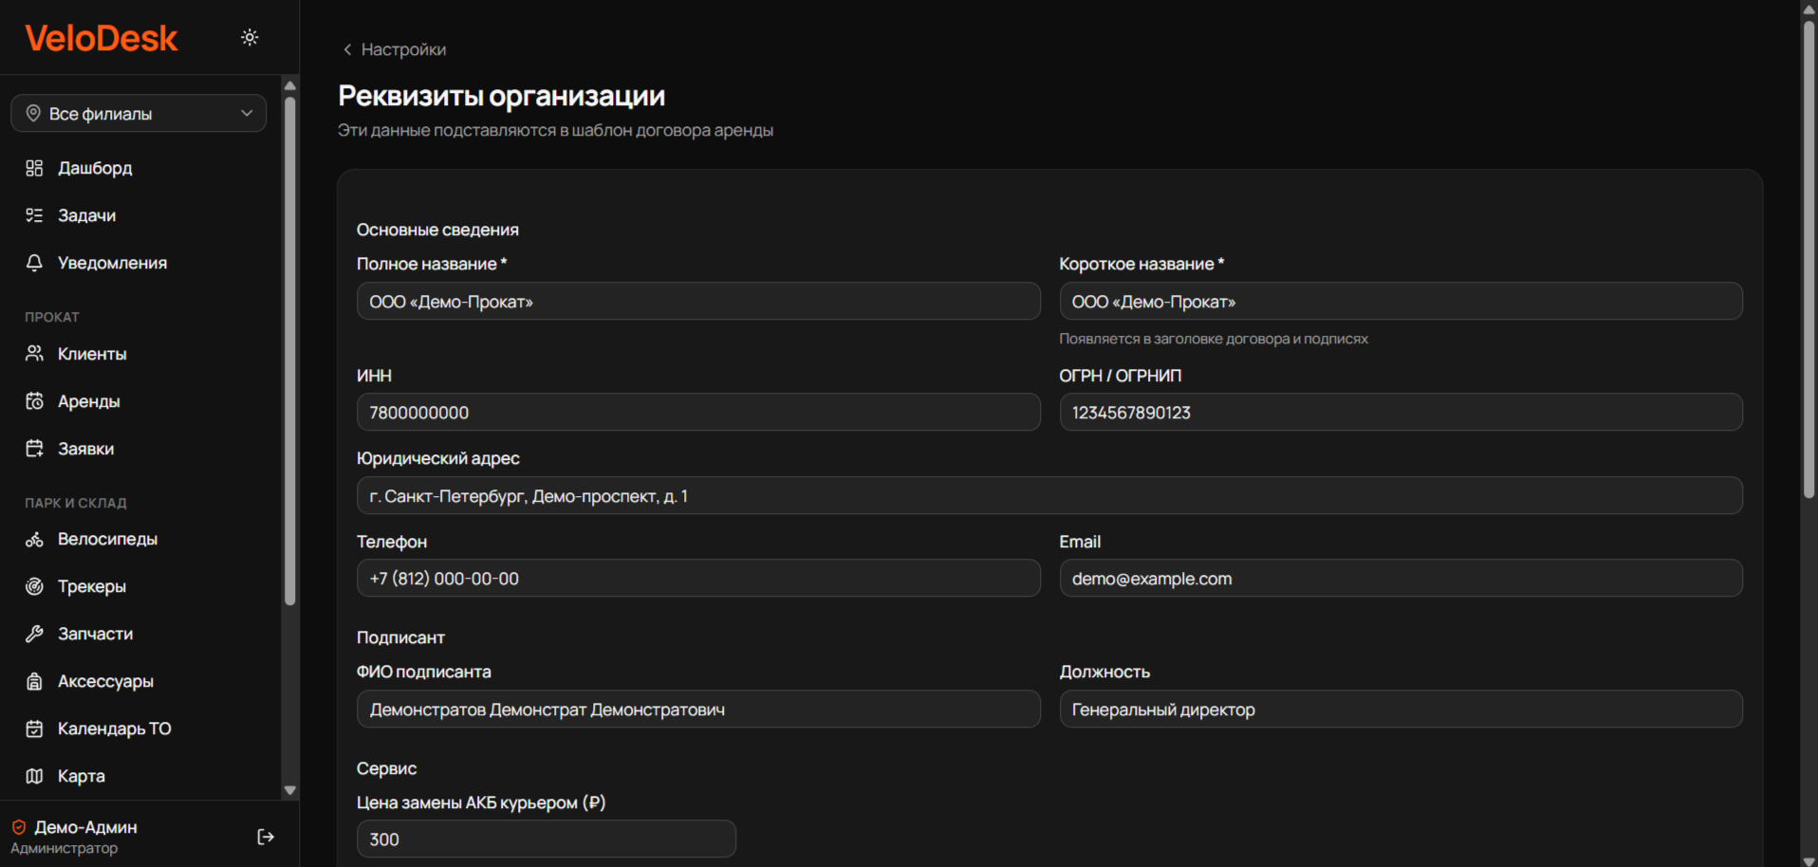Click the Полное название input field

point(698,302)
